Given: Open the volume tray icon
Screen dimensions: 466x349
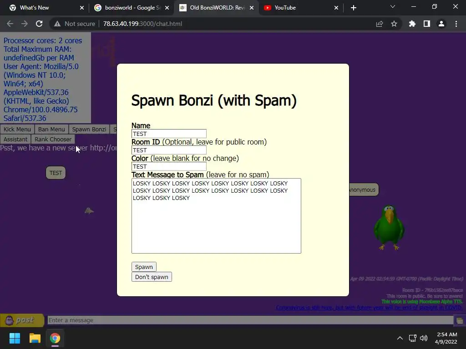Looking at the screenshot, I should [424, 338].
